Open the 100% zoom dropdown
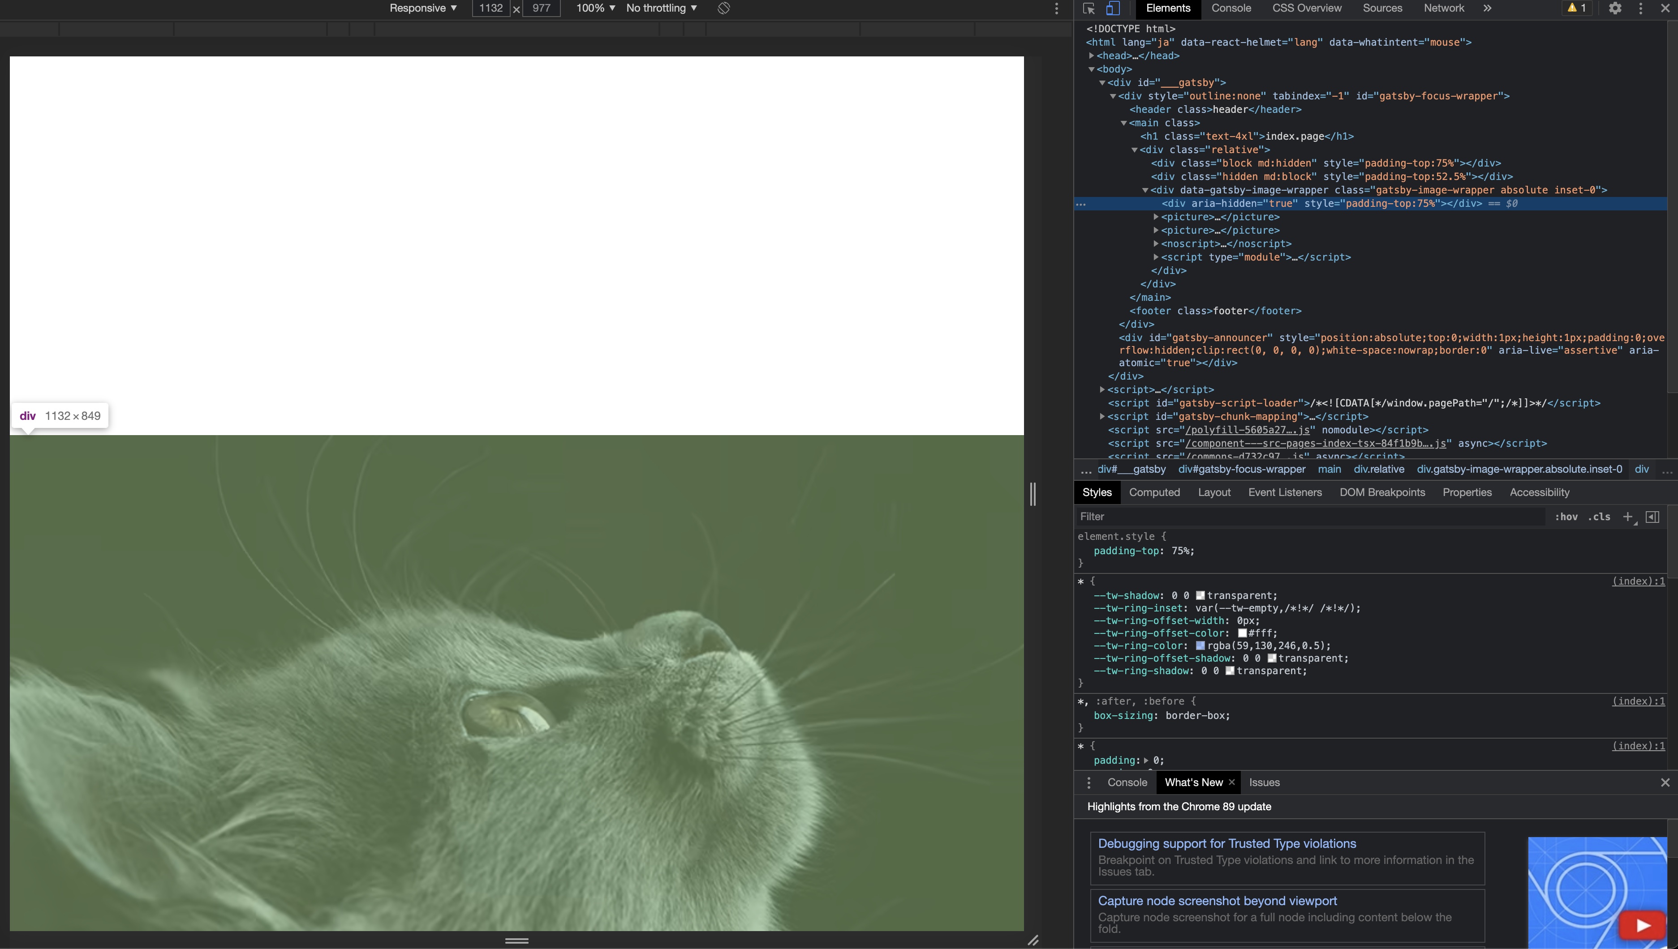The width and height of the screenshot is (1678, 949). [x=595, y=9]
